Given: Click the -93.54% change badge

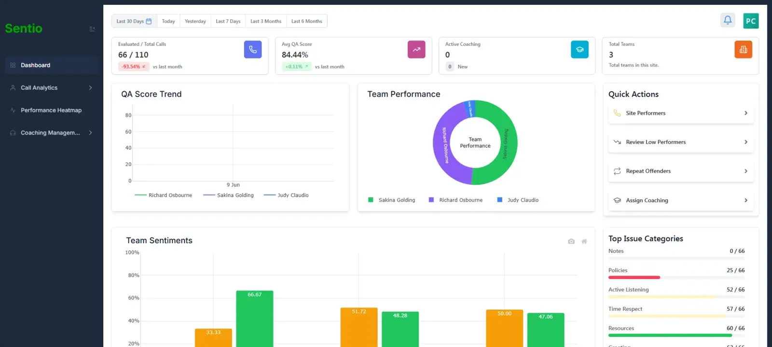Looking at the screenshot, I should click(x=134, y=67).
